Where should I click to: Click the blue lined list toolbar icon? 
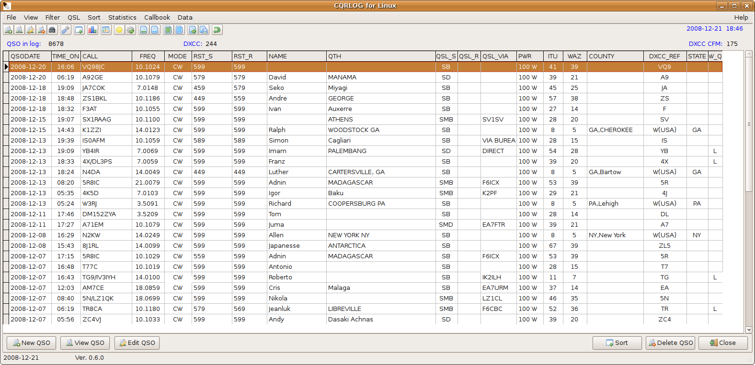tap(179, 30)
